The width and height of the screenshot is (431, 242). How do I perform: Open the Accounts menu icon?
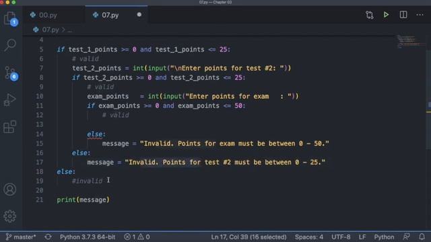10,190
